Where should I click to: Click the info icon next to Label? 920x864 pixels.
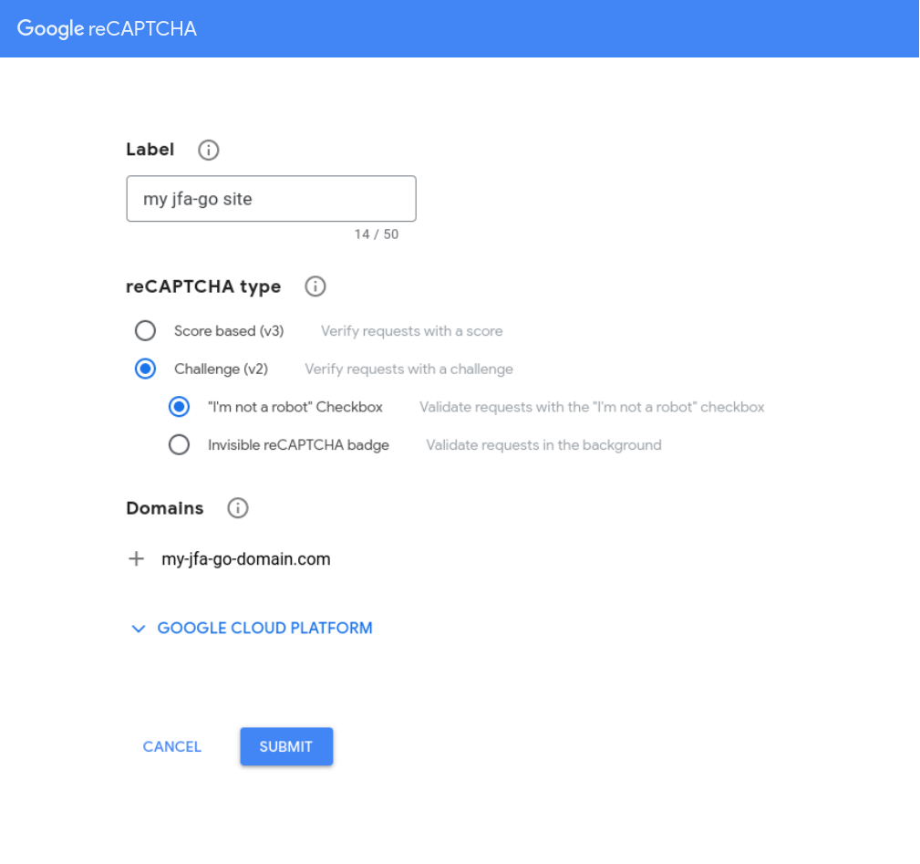pyautogui.click(x=208, y=151)
